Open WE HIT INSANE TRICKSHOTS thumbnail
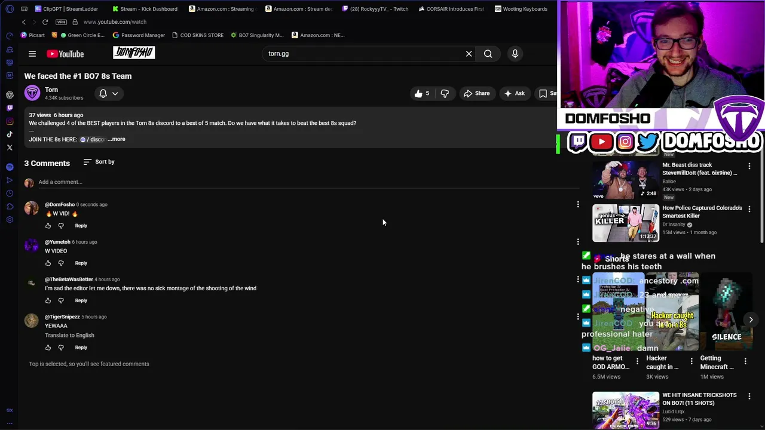Screen dimensions: 765x430 click(625, 410)
